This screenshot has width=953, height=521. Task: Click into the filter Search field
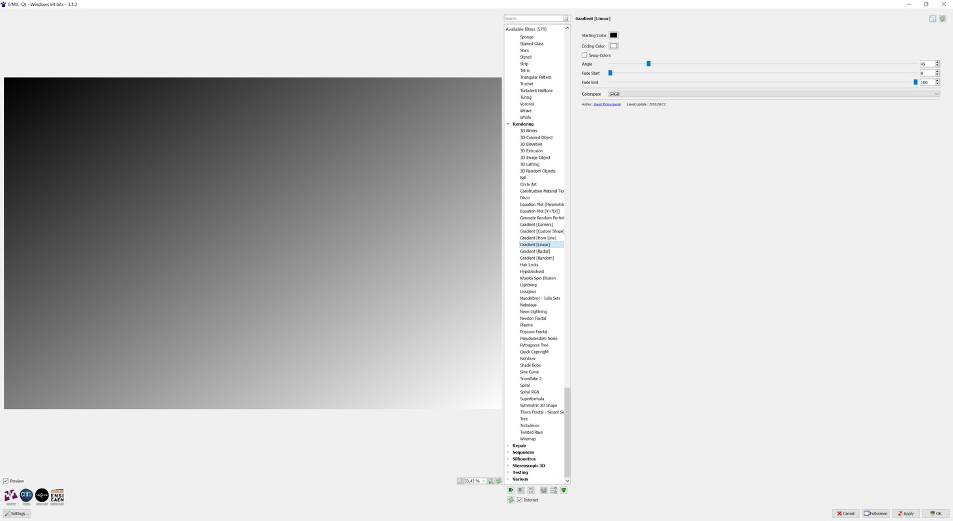[533, 18]
